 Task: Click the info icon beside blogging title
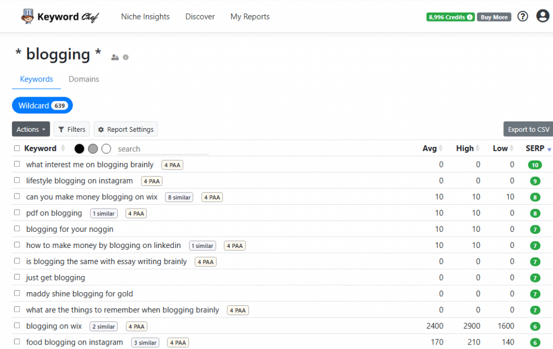[125, 57]
